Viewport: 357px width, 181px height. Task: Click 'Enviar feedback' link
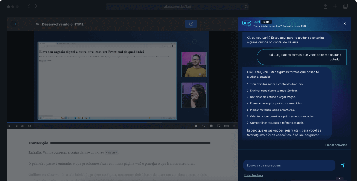coord(254,175)
